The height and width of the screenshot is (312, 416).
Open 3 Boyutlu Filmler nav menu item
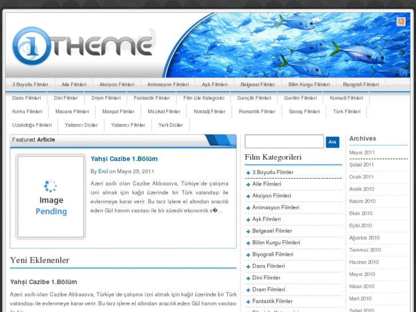pos(30,84)
